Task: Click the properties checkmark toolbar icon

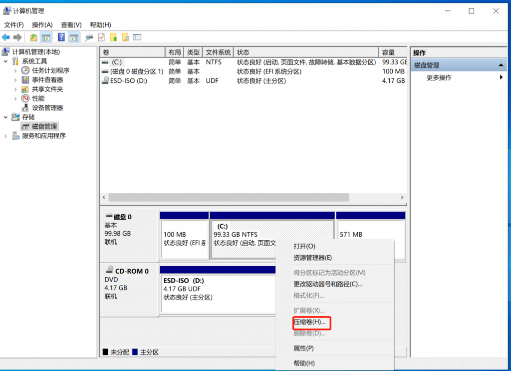Action: click(x=101, y=37)
